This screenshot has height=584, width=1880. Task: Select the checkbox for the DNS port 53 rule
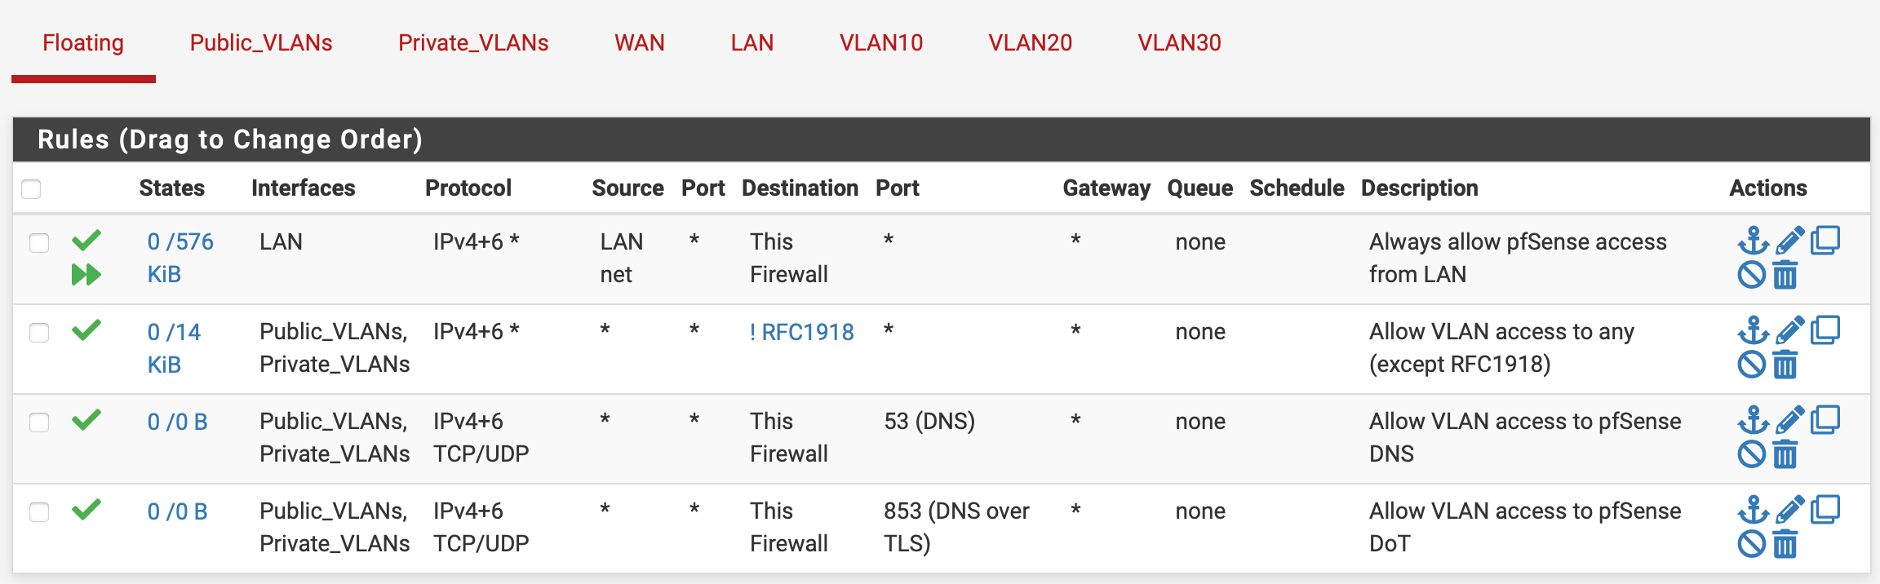click(x=39, y=423)
